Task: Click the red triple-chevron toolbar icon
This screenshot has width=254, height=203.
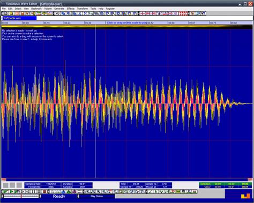Action: click(183, 13)
